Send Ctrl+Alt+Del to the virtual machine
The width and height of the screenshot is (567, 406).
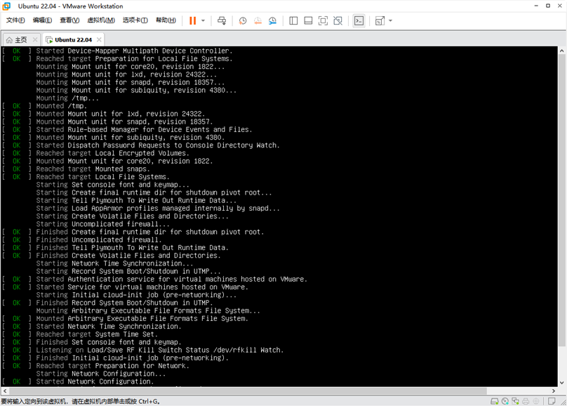222,20
